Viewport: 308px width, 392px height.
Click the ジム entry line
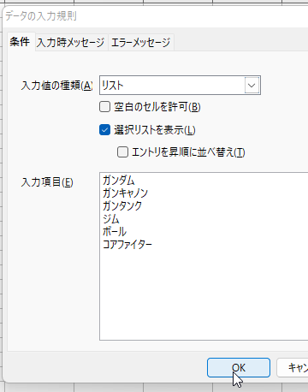[x=111, y=219]
